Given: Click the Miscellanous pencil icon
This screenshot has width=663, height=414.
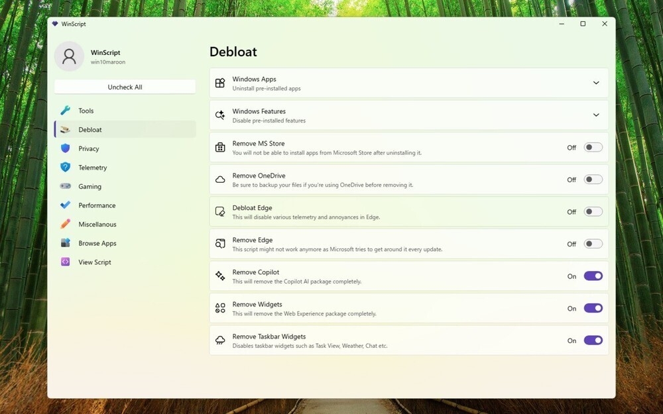Looking at the screenshot, I should (x=65, y=224).
